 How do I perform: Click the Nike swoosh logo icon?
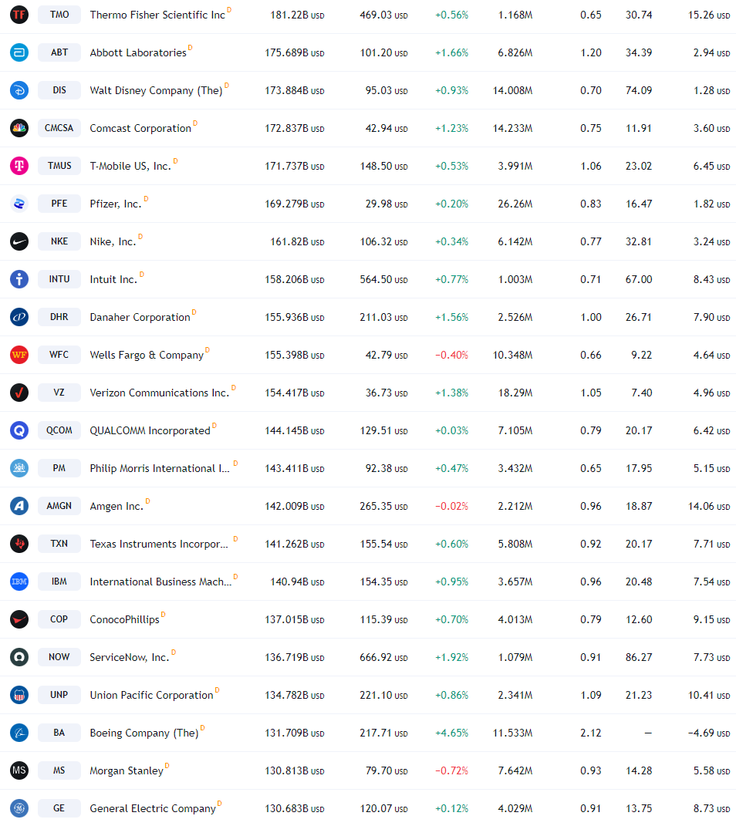click(19, 241)
